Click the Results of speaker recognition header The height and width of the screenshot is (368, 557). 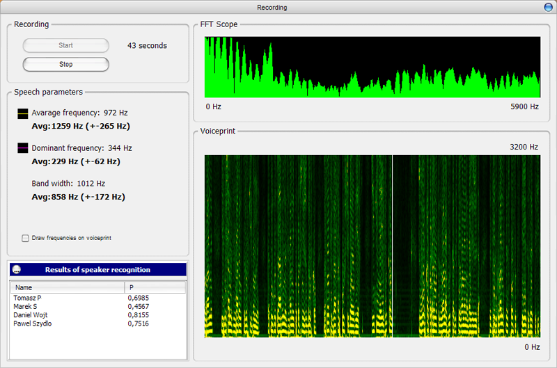point(97,270)
